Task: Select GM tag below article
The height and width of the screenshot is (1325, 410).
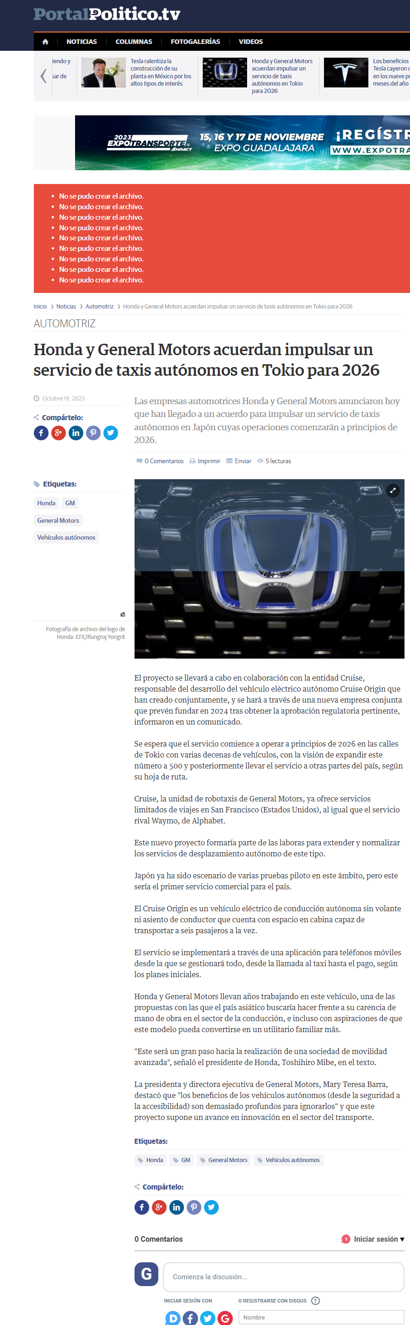Action: point(182,1160)
